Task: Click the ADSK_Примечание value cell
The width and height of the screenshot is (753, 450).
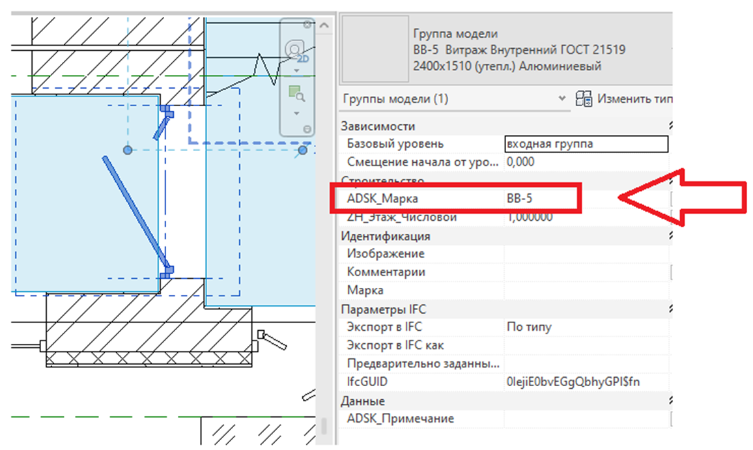Action: [x=586, y=418]
